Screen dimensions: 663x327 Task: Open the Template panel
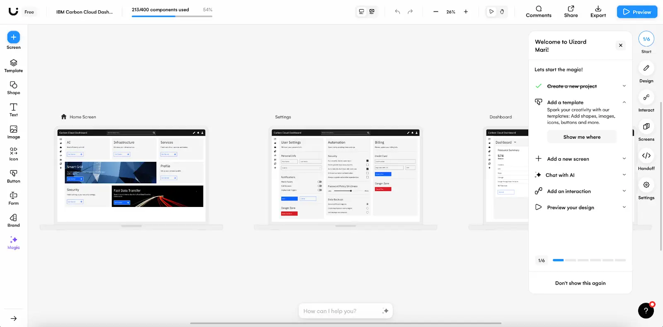14,66
